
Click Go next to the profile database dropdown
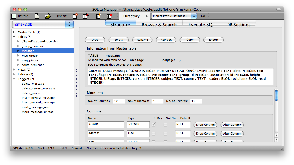[x=203, y=16]
